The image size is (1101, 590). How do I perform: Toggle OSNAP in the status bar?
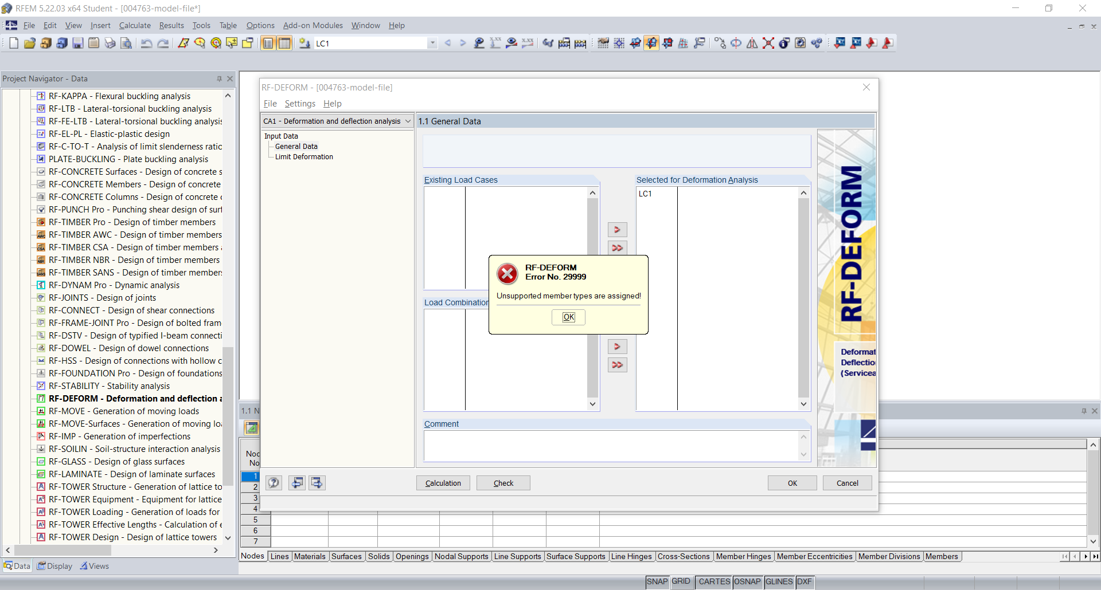tap(747, 582)
